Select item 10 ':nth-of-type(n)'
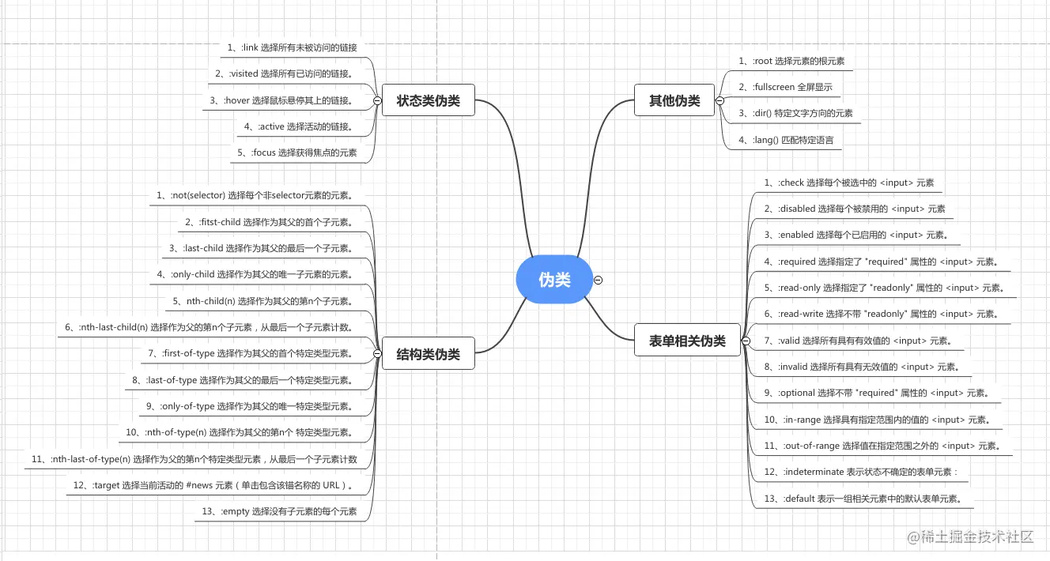The width and height of the screenshot is (1050, 561). [240, 433]
